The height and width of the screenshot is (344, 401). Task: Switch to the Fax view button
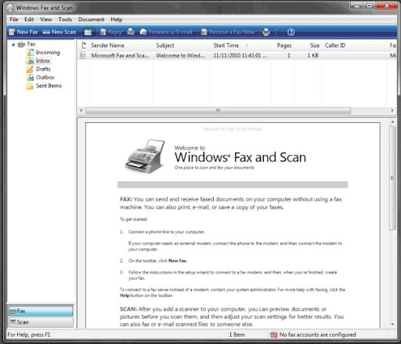41,311
